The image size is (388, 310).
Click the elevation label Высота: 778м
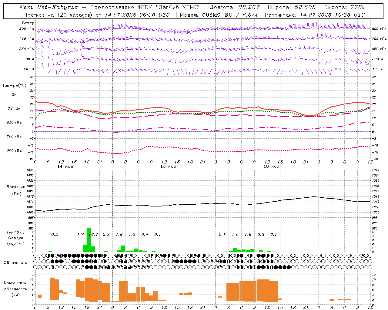tap(345, 7)
